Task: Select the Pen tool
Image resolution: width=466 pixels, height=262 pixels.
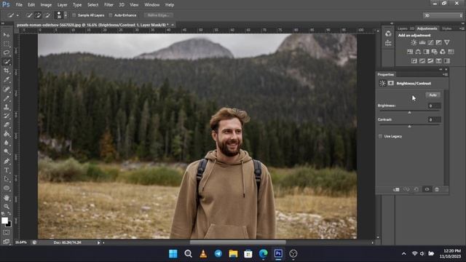Action: pyautogui.click(x=7, y=162)
